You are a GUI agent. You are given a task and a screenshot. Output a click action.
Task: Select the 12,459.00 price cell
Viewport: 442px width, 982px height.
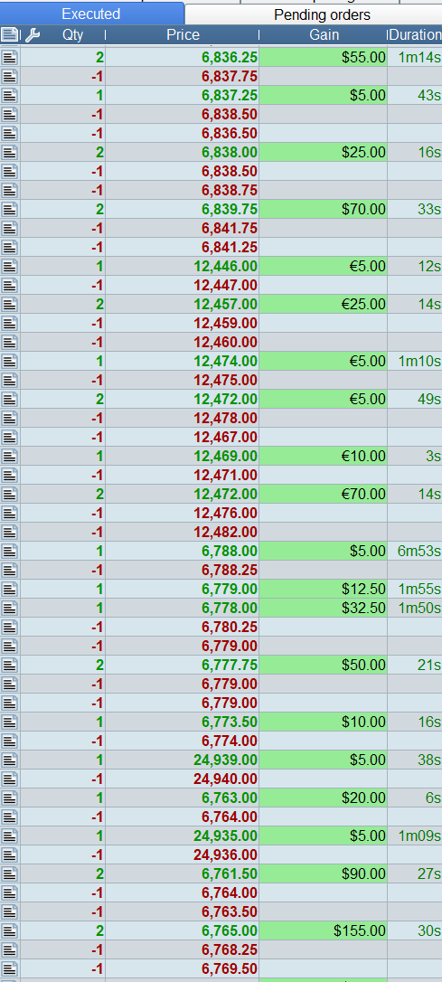pyautogui.click(x=183, y=323)
